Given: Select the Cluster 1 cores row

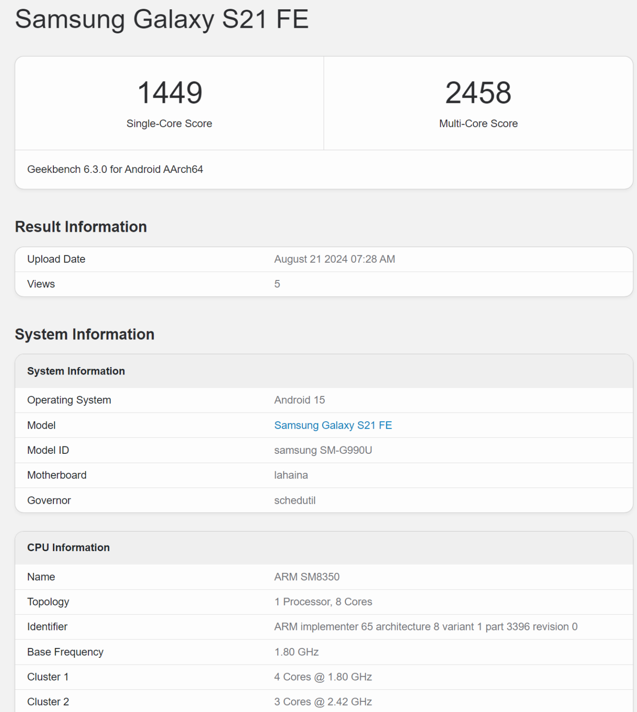Looking at the screenshot, I should [x=323, y=677].
